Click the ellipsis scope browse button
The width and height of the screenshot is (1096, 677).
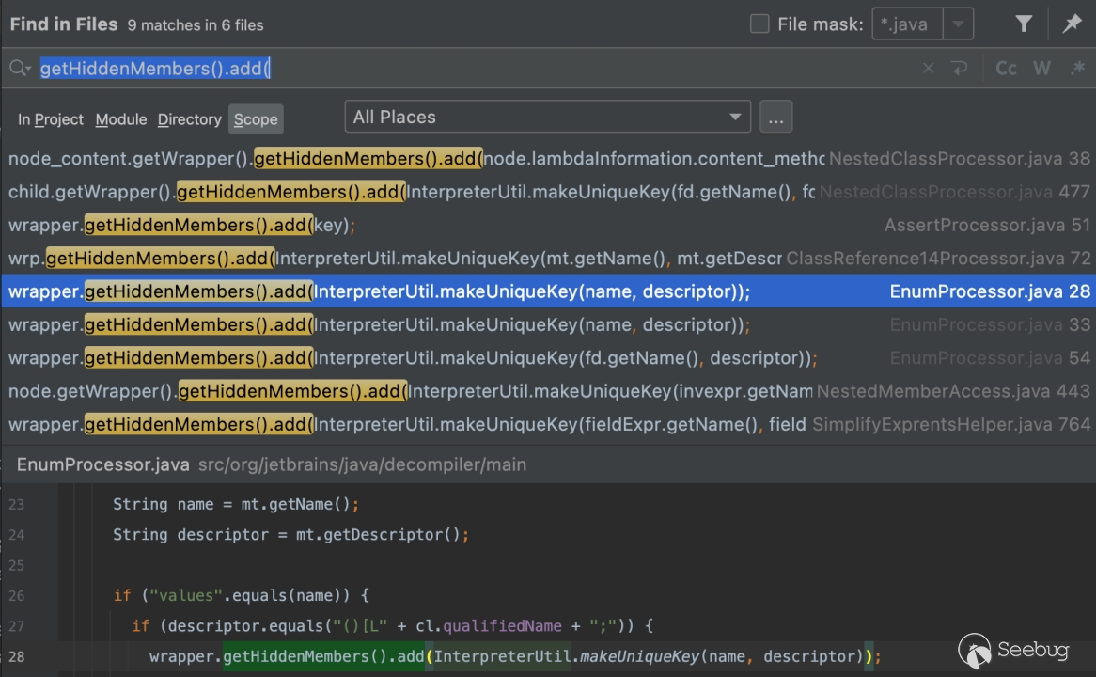[775, 118]
